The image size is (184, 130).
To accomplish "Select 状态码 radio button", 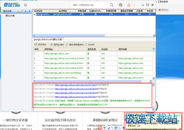I will tap(86, 45).
